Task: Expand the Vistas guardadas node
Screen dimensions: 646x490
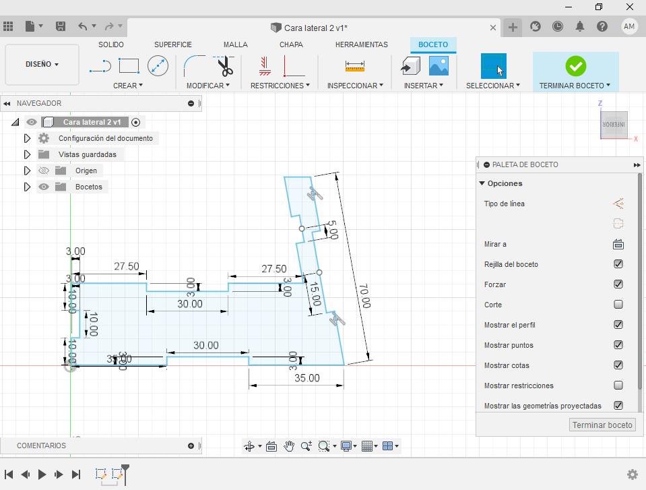Action: [x=27, y=154]
